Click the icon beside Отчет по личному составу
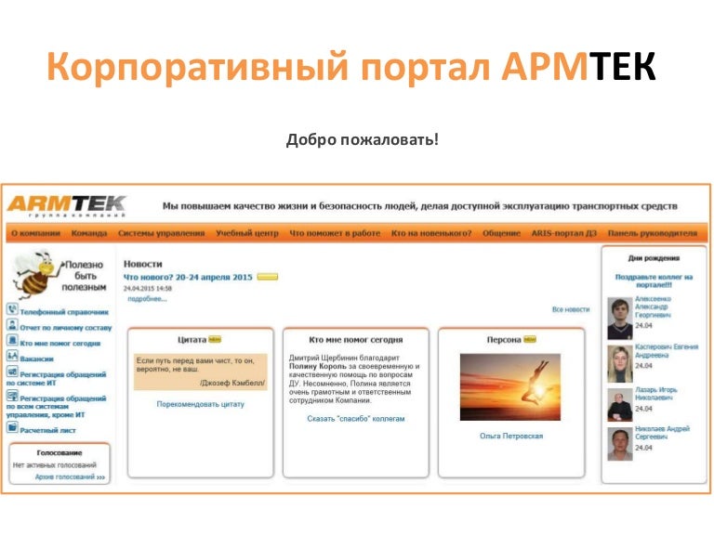Screen dimensions: 714x535 pyautogui.click(x=12, y=326)
